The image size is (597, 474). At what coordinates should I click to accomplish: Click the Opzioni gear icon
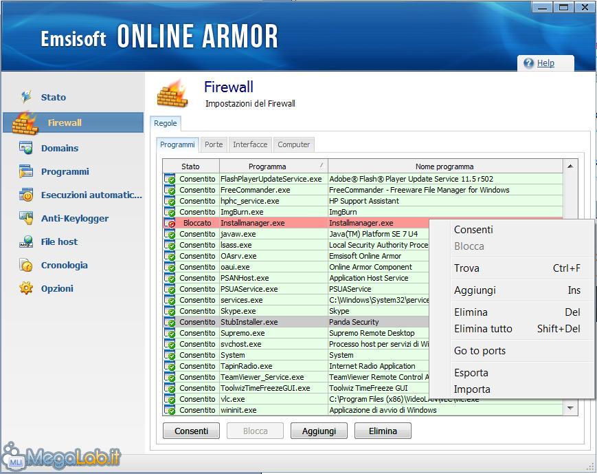[x=26, y=288]
